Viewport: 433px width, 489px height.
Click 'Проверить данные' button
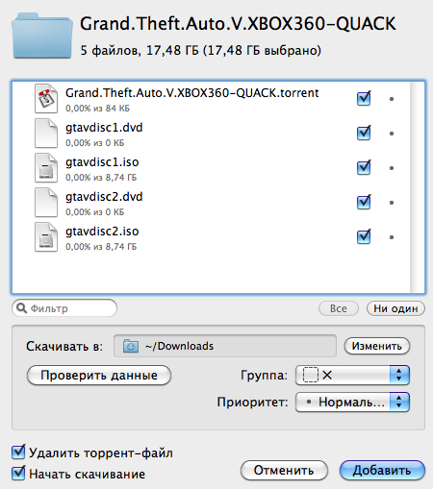point(99,375)
